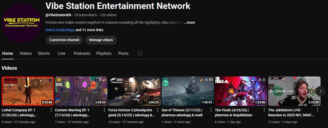The image size is (328, 128).
Task: Play the NFL Draft reaction thumbnail
Action: point(295,91)
